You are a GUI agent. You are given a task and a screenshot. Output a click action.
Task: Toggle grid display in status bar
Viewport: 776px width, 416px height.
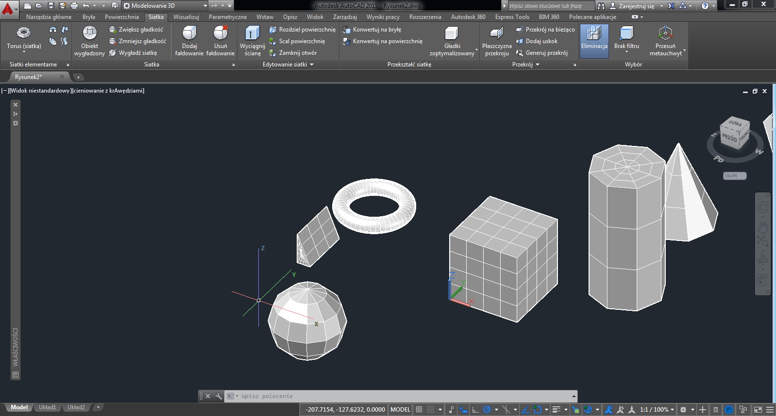point(419,410)
